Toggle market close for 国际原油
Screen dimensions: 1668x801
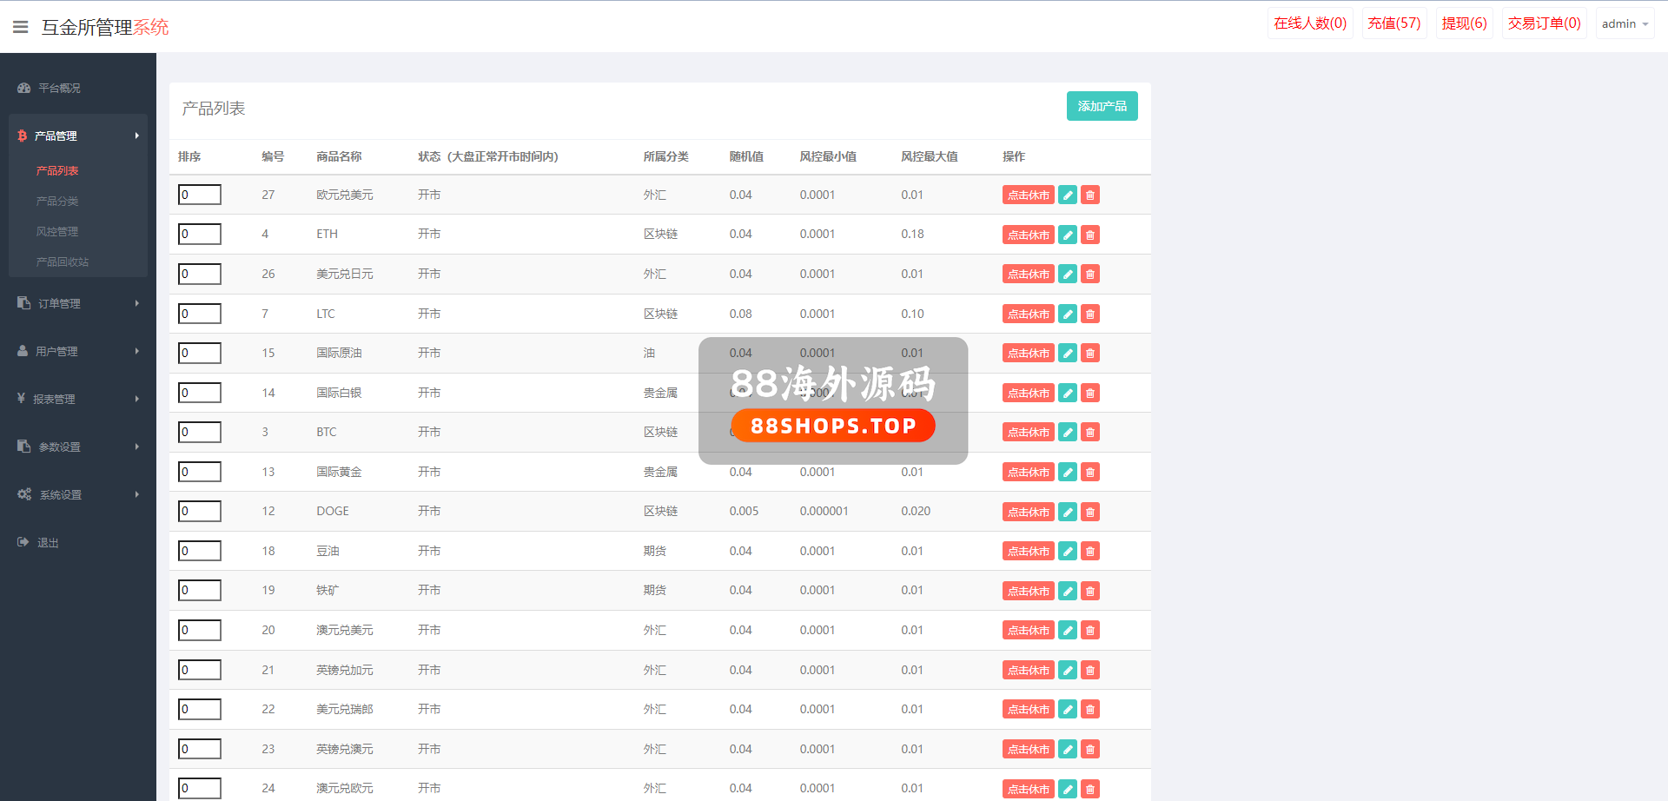[x=1028, y=354]
